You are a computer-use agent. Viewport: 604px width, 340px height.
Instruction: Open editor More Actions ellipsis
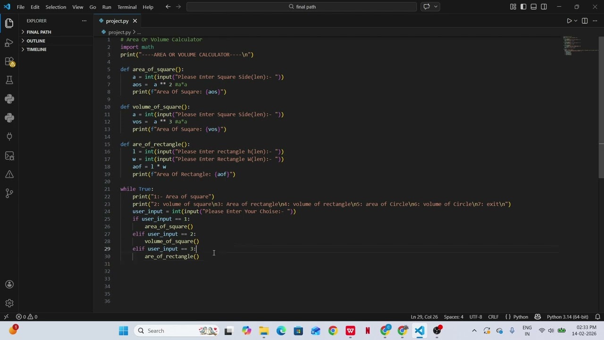tap(595, 21)
